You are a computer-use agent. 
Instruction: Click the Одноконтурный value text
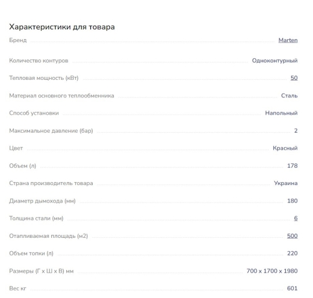[274, 61]
